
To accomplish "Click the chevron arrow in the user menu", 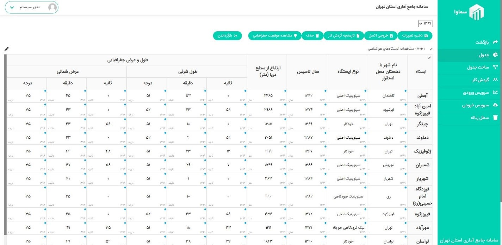I will pyautogui.click(x=12, y=7).
